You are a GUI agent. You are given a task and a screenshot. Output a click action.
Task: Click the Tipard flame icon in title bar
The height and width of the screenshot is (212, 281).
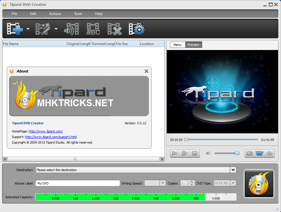[x=5, y=4]
